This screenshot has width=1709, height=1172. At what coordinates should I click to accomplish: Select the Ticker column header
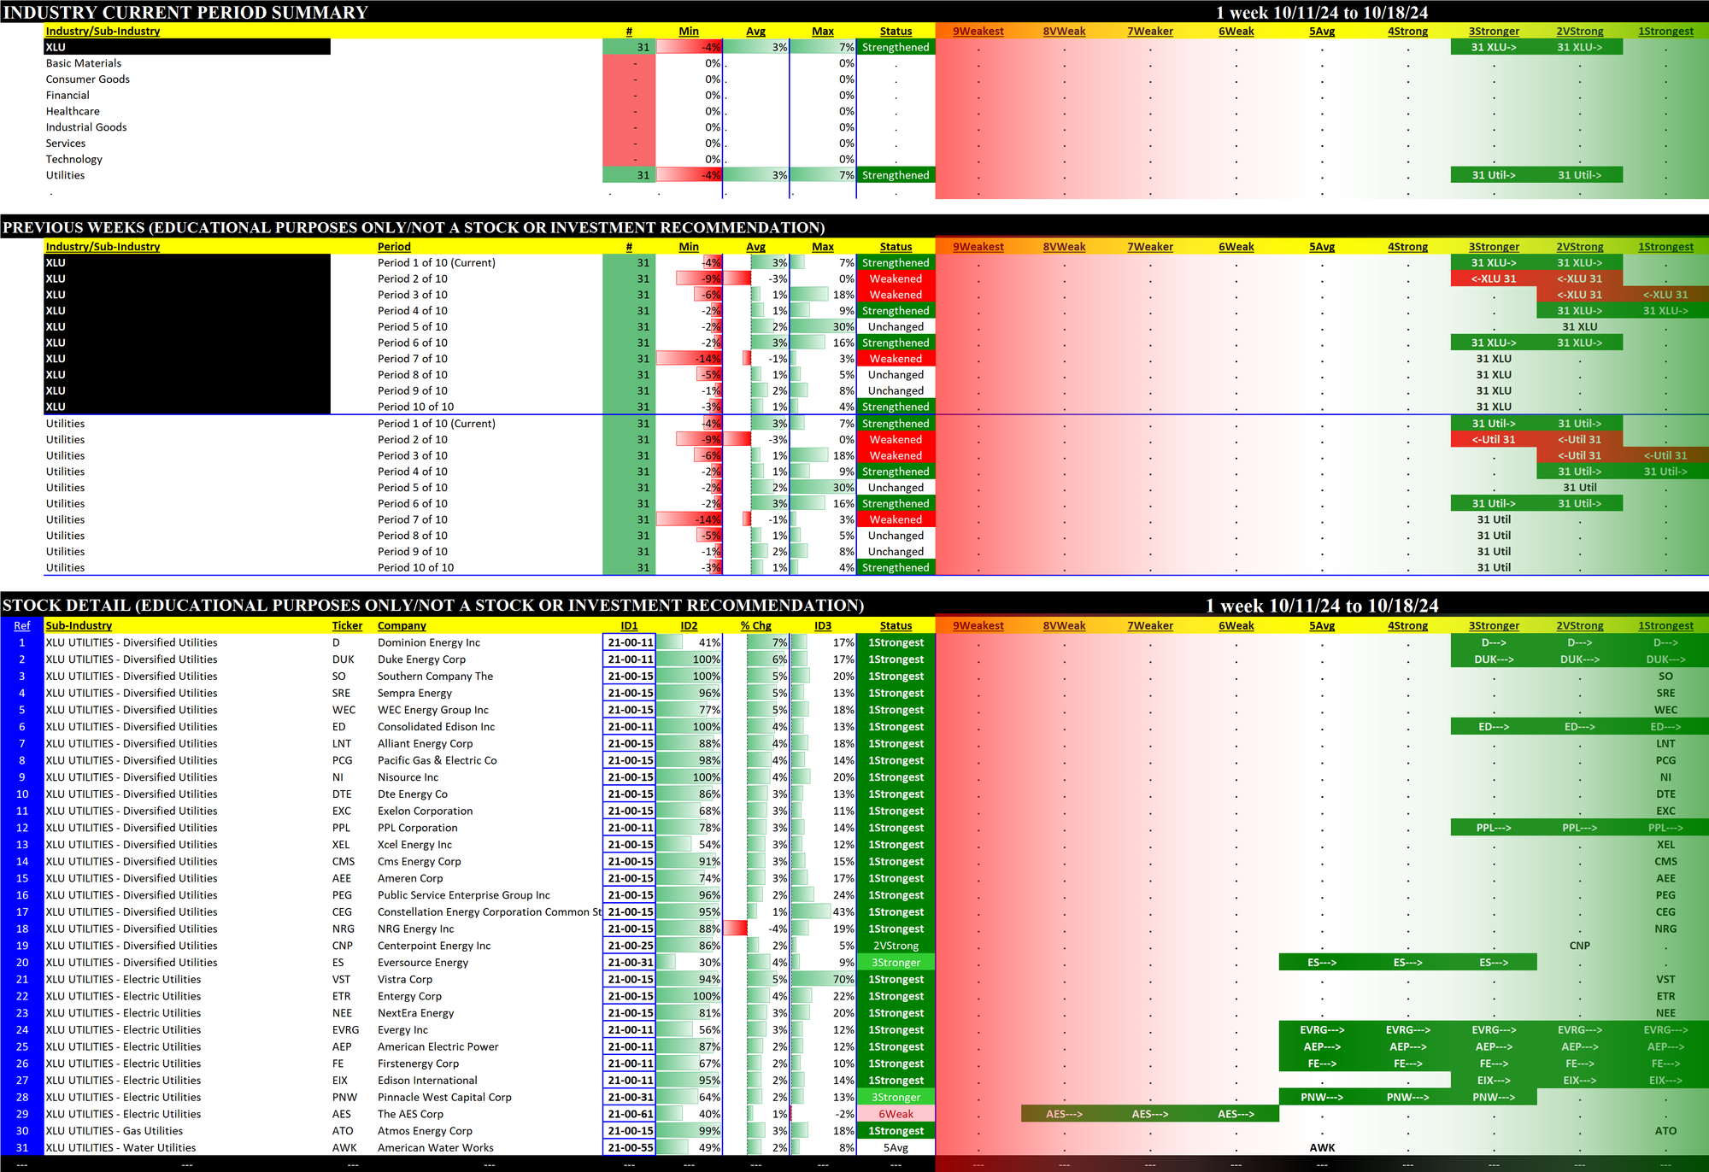coord(347,626)
